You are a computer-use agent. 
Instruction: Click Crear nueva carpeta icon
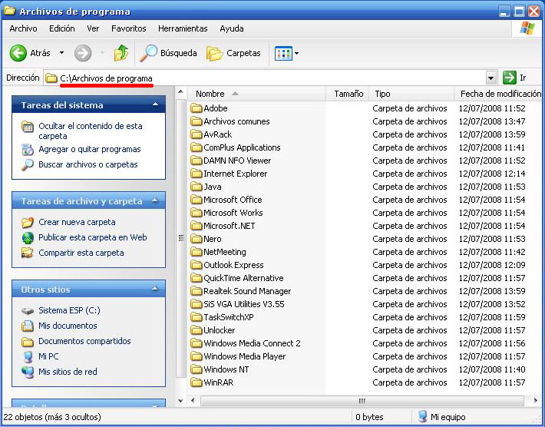click(x=28, y=222)
